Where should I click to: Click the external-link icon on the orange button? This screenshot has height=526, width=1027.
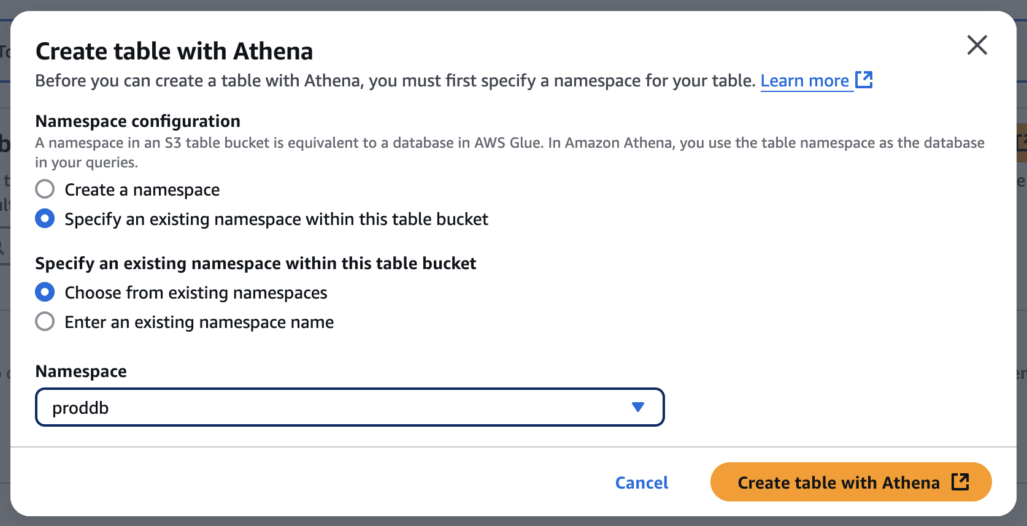(960, 482)
